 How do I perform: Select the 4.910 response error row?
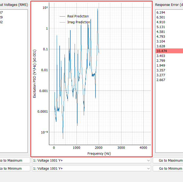coord(169,22)
